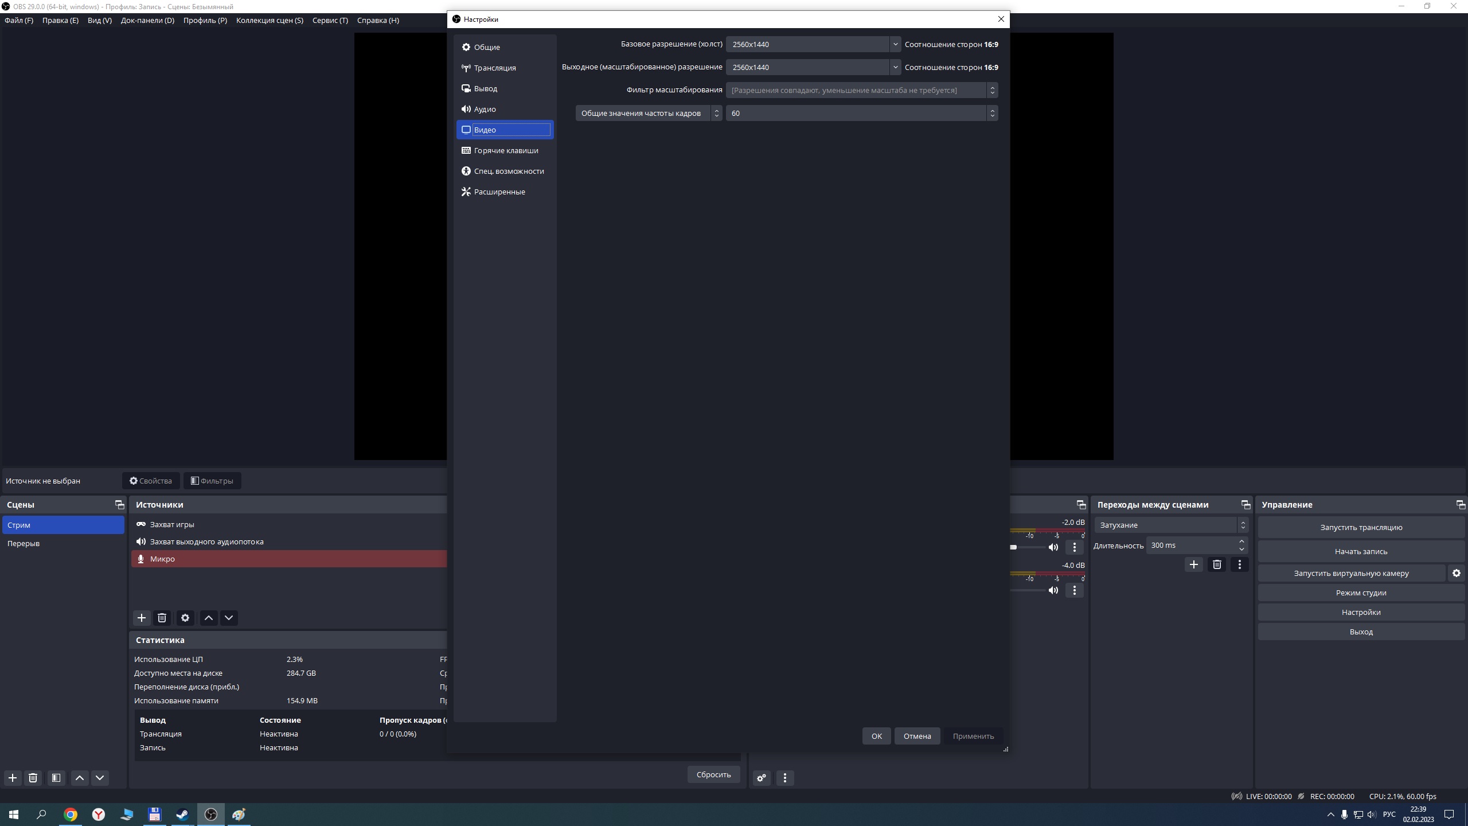Click add scene transition plus icon
The image size is (1468, 826).
[1194, 564]
